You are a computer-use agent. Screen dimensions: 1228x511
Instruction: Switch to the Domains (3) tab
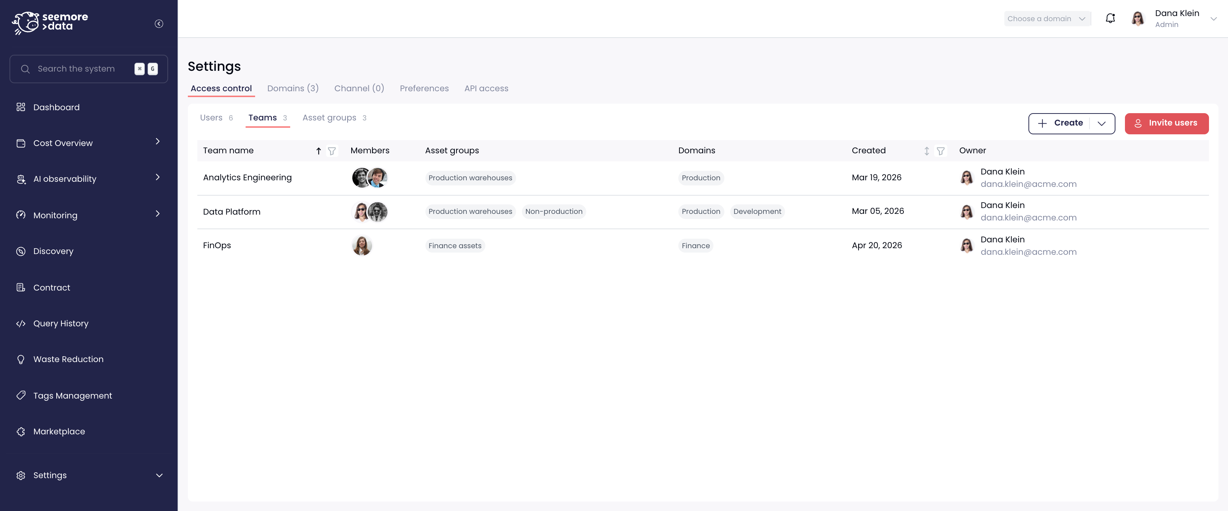pyautogui.click(x=293, y=89)
